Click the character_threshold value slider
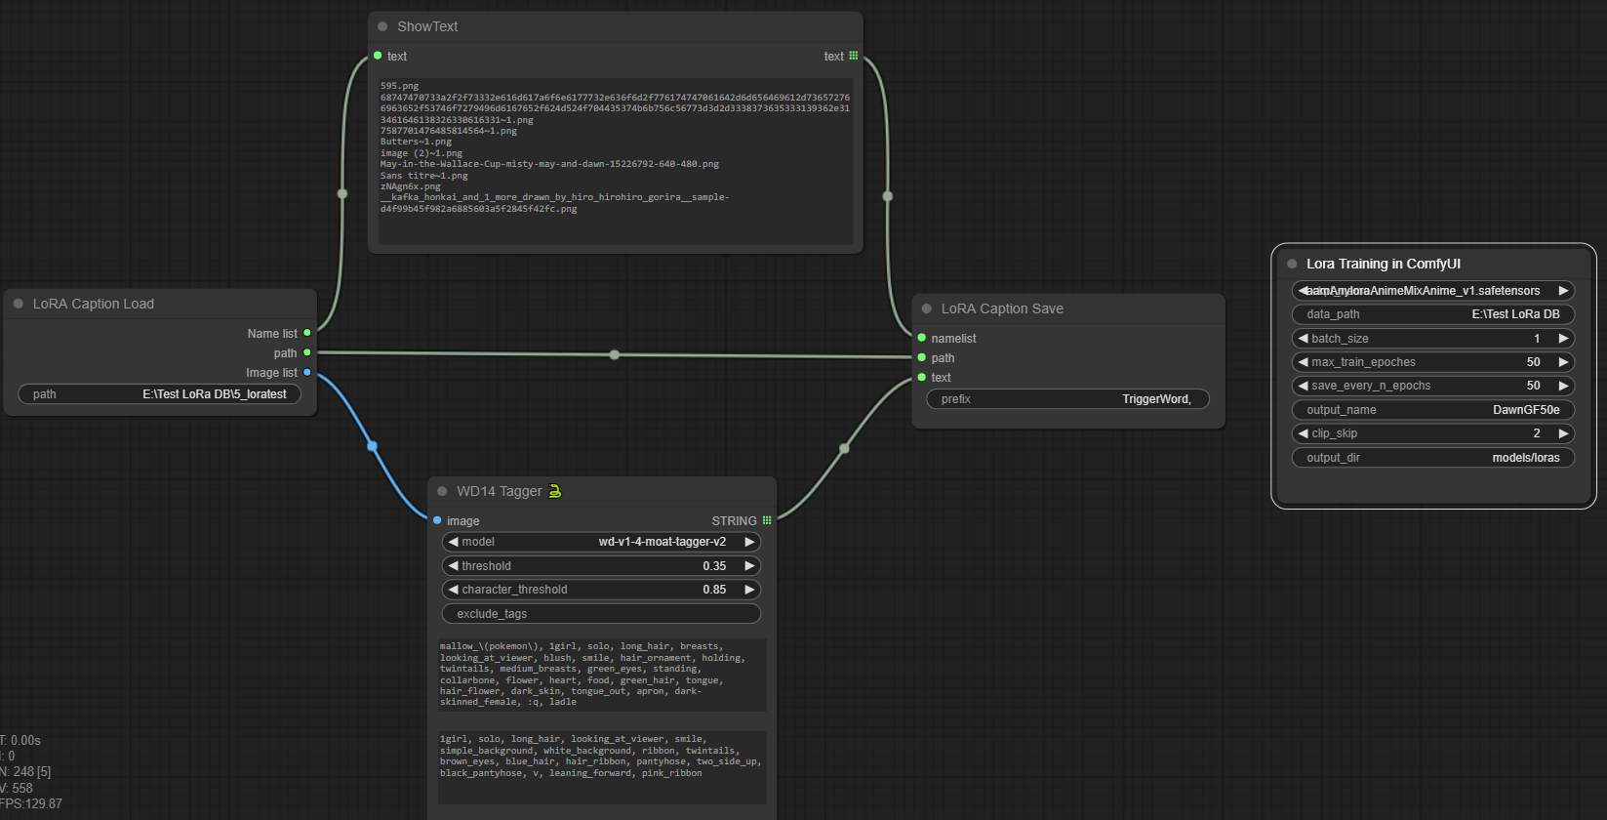The height and width of the screenshot is (820, 1607). [x=601, y=590]
